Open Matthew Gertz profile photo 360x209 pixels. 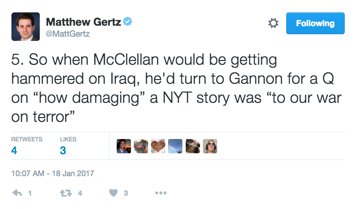pyautogui.click(x=25, y=27)
